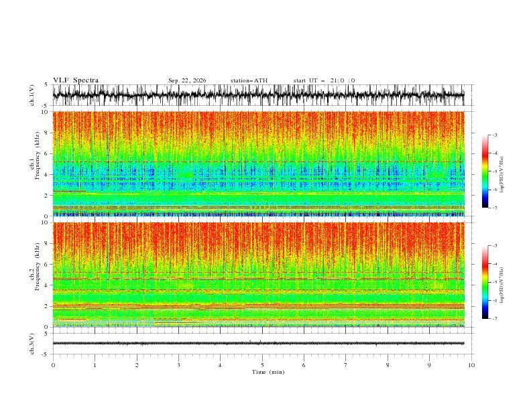Click the 5 minute tick on time axis
The width and height of the screenshot is (531, 410).
pos(262,365)
